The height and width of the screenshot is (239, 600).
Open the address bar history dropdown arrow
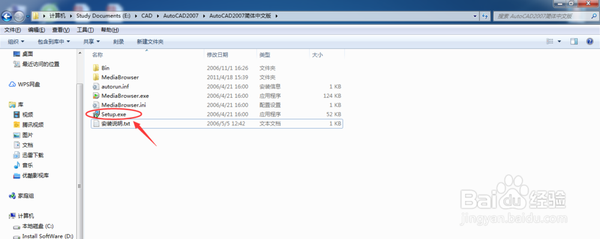[475, 16]
